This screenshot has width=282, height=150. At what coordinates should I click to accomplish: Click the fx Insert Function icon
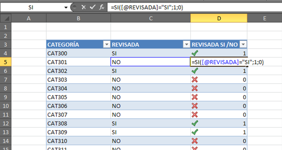(102, 7)
